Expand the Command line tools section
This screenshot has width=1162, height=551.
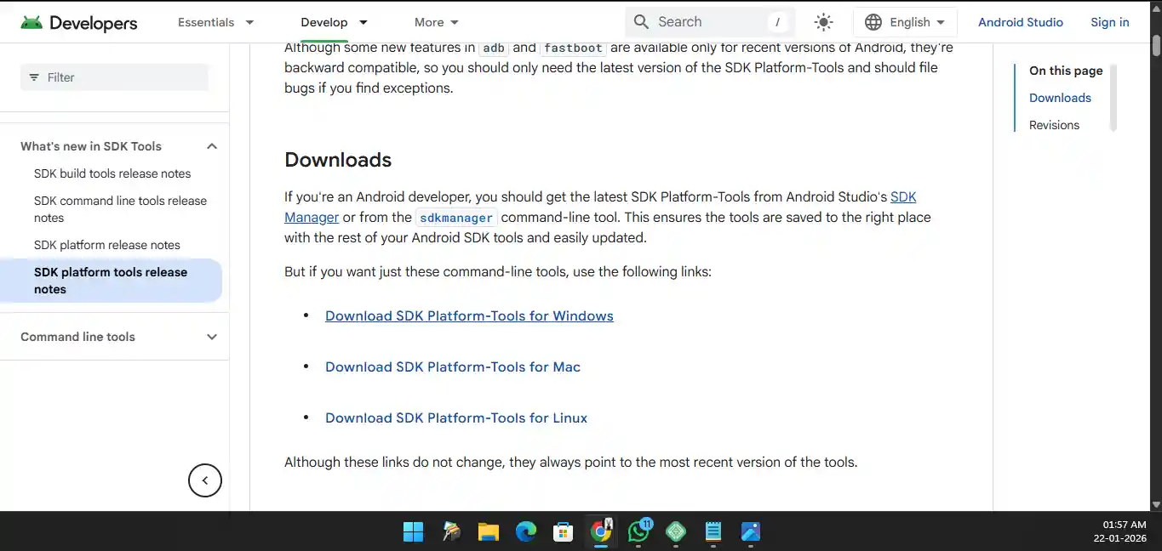(212, 337)
